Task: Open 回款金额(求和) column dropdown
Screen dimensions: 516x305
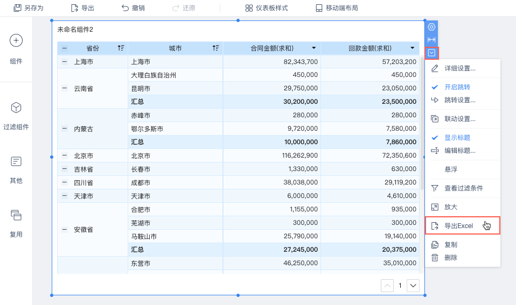Action: pos(413,48)
